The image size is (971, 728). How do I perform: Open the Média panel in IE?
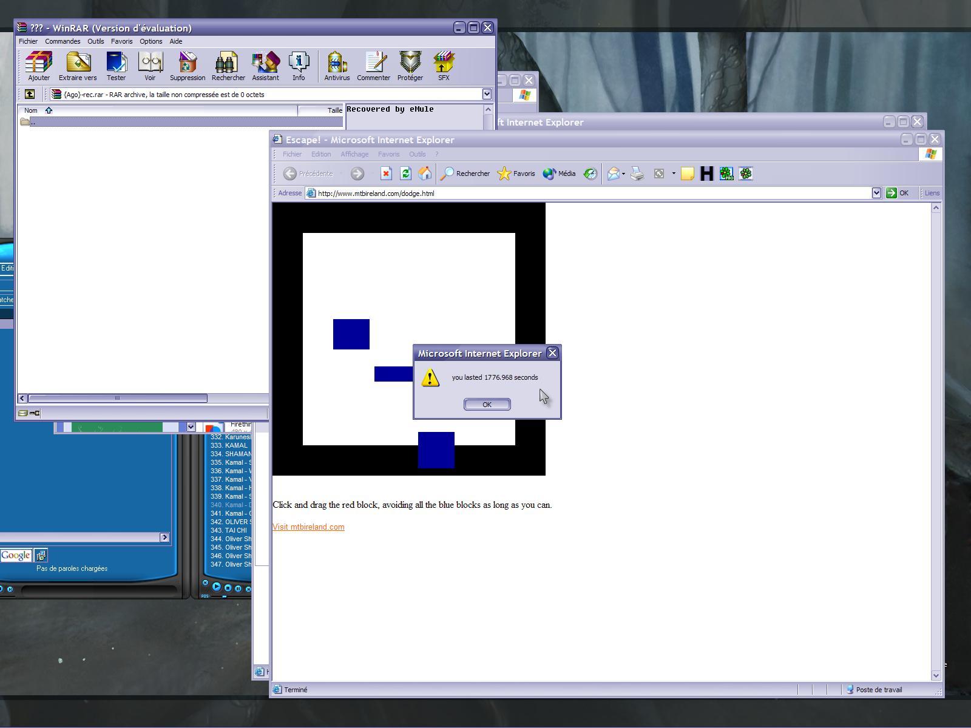(x=559, y=174)
